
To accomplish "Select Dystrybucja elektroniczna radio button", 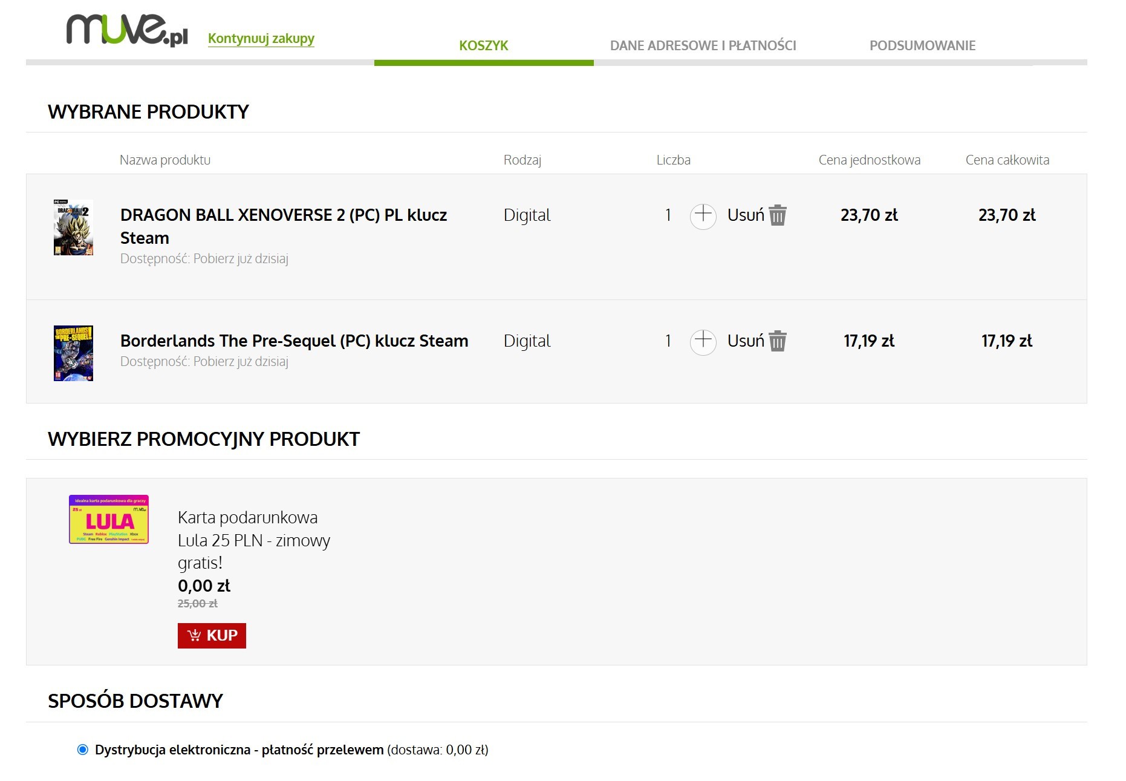I will click(x=83, y=750).
